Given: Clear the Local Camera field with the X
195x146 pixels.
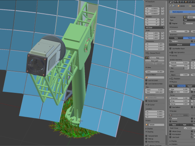Looking at the screenshot, I should point(163,97).
